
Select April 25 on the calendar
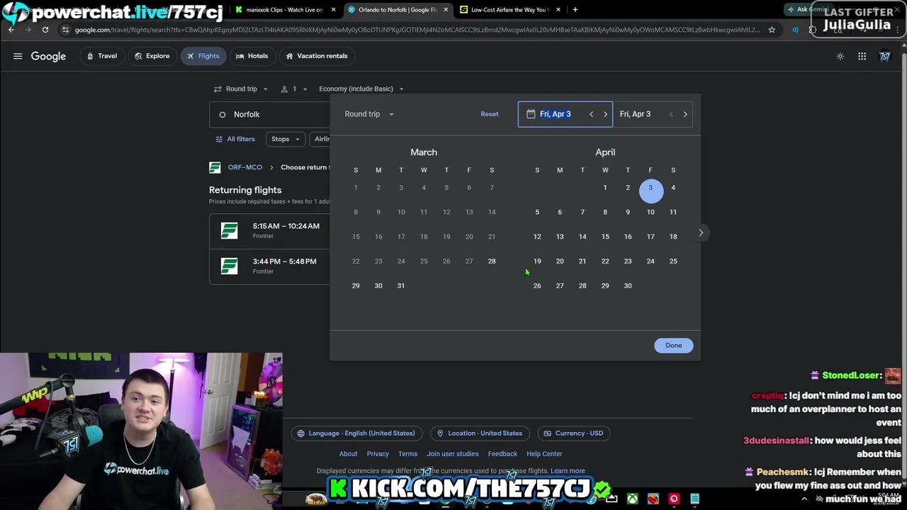click(x=673, y=261)
